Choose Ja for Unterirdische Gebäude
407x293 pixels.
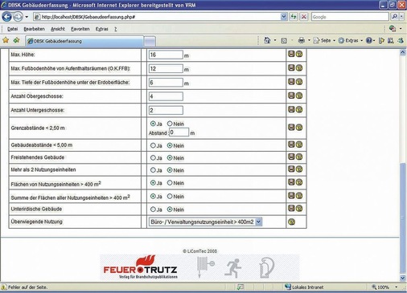[153, 210]
